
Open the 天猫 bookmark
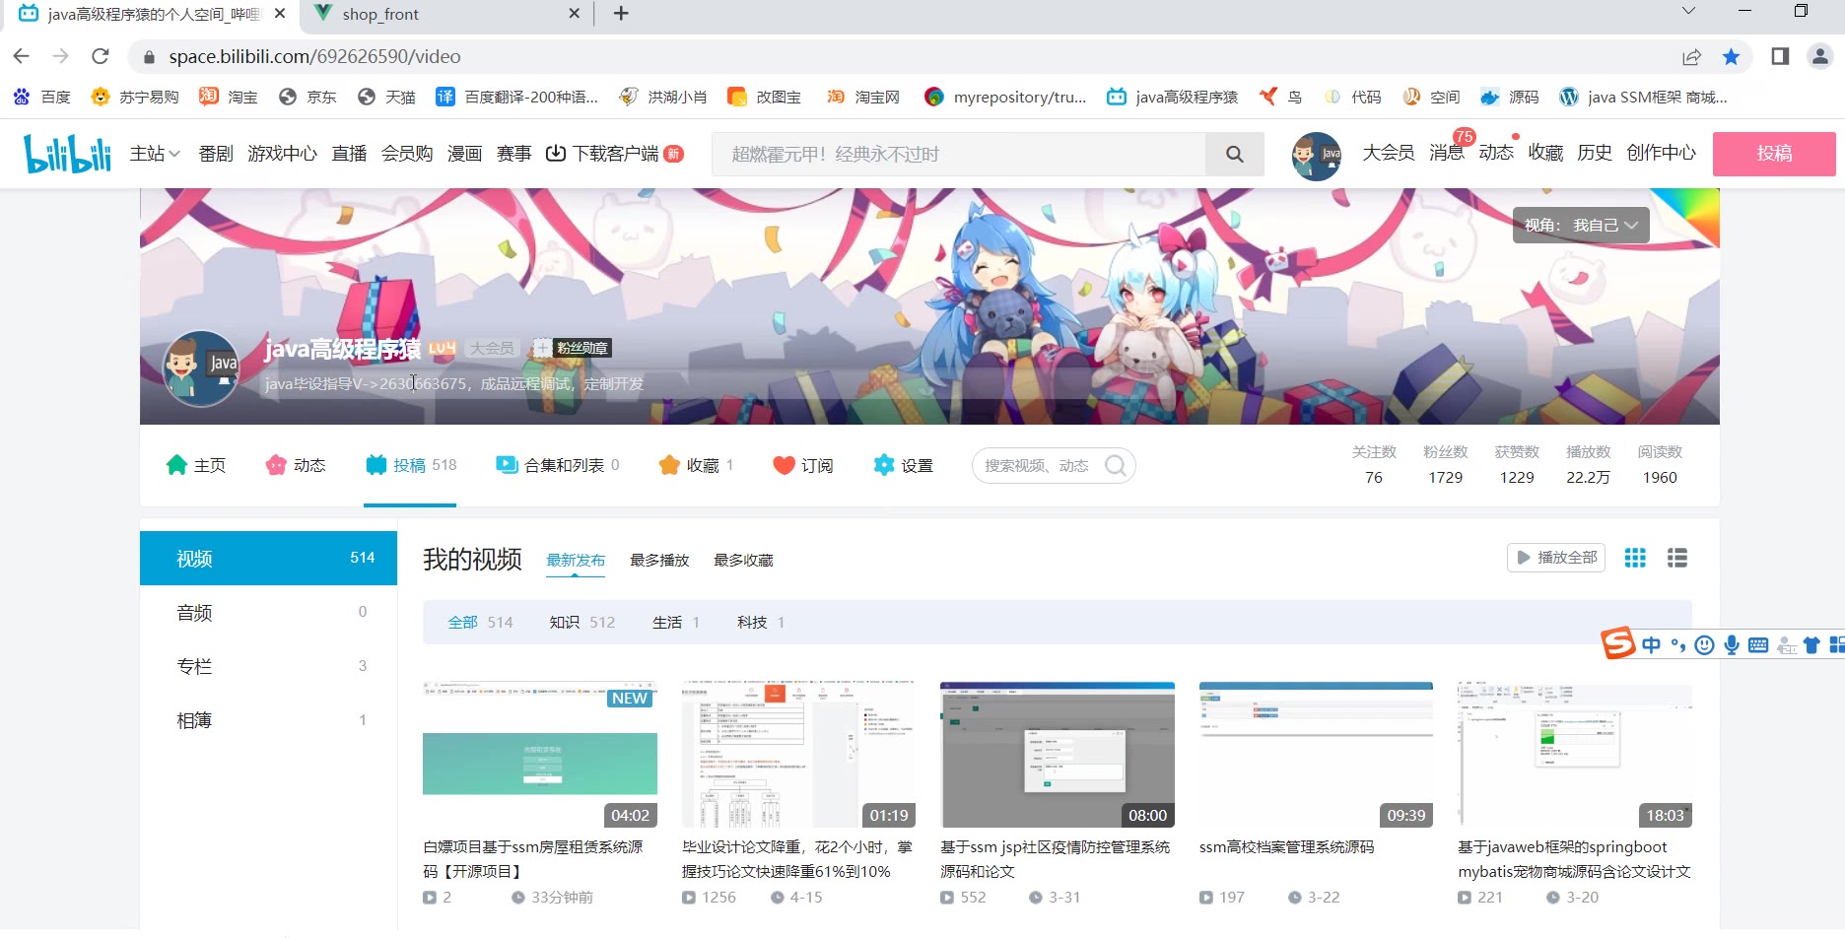tap(386, 97)
